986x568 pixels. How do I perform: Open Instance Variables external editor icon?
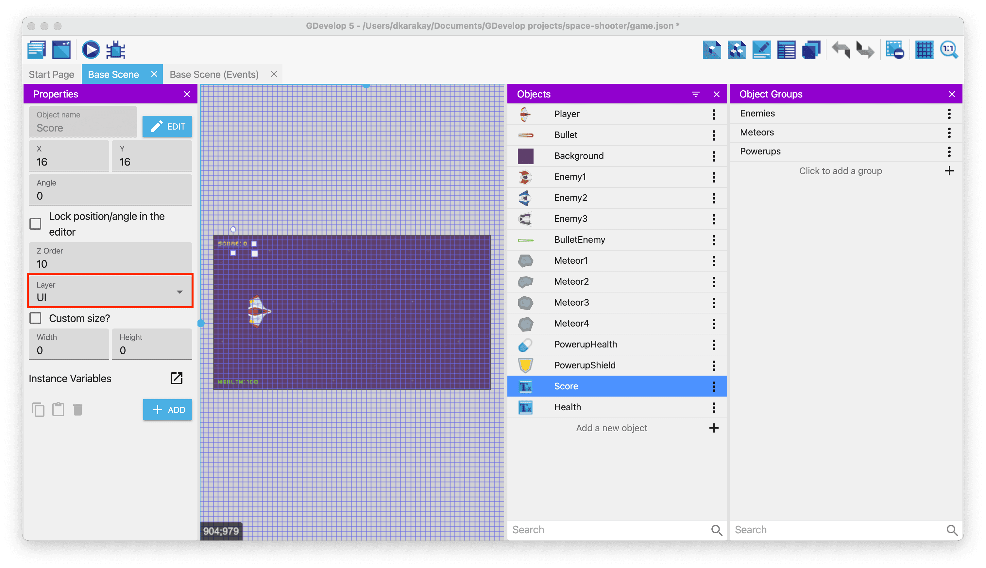177,378
